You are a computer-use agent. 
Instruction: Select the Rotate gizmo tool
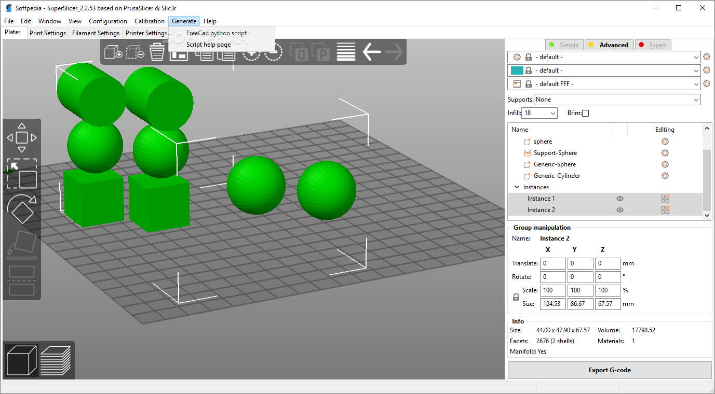pos(22,209)
